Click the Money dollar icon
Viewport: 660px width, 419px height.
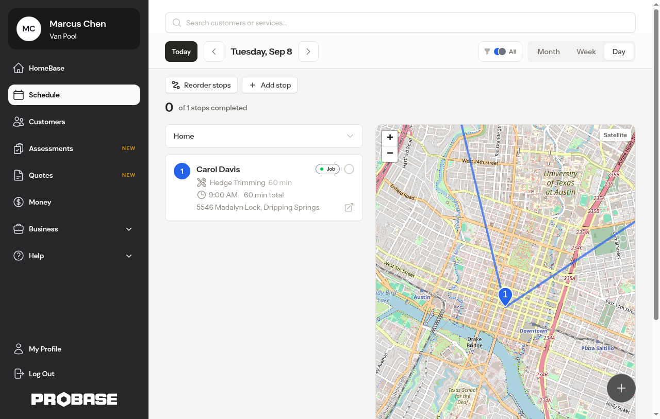[x=19, y=202]
